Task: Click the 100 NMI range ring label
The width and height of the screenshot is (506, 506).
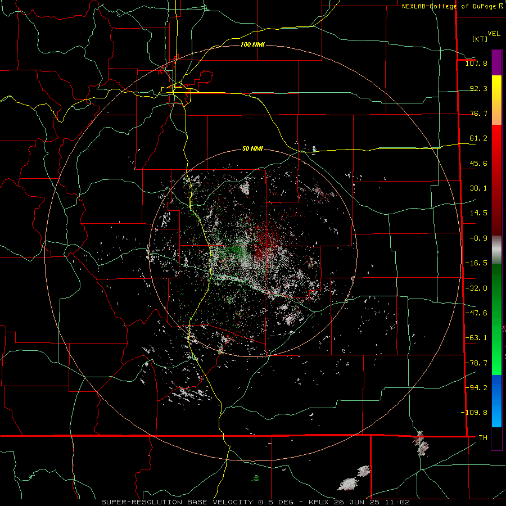Action: coord(252,44)
